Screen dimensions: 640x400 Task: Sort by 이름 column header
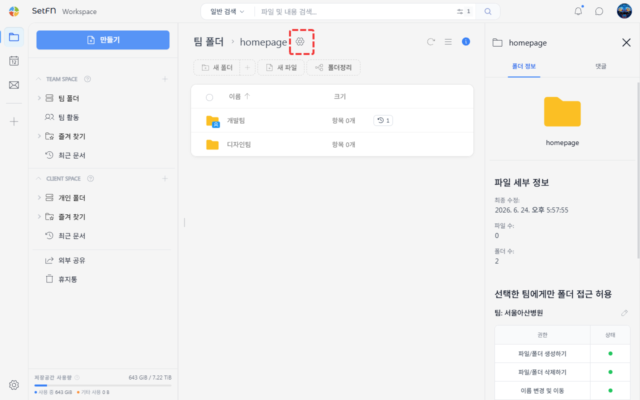(239, 96)
